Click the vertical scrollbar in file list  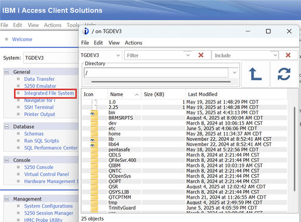coord(294,149)
